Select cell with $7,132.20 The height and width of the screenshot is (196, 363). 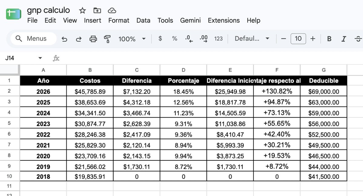click(x=137, y=91)
